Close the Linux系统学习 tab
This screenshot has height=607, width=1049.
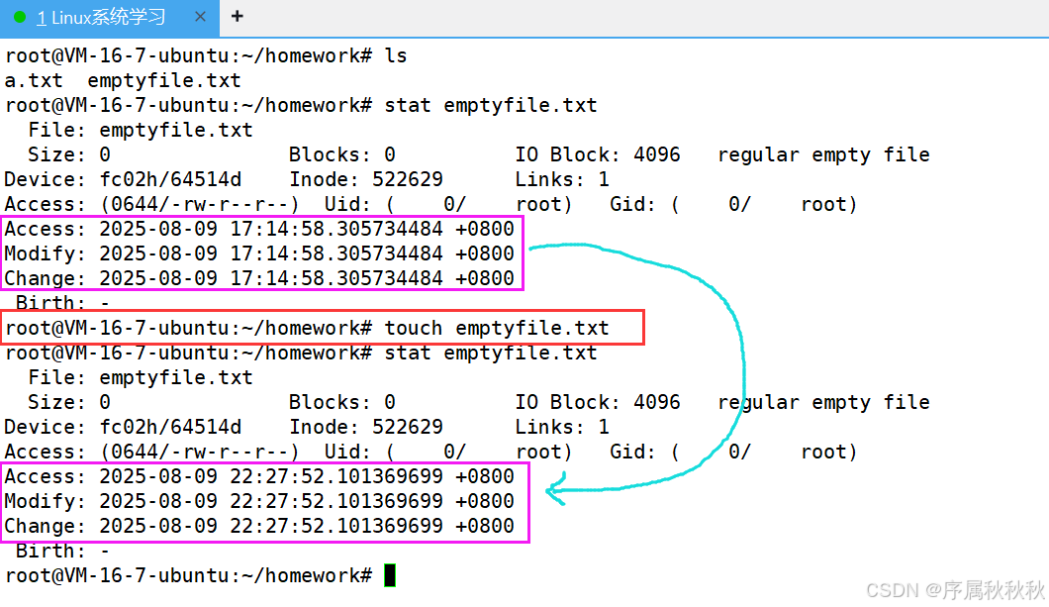[x=200, y=17]
